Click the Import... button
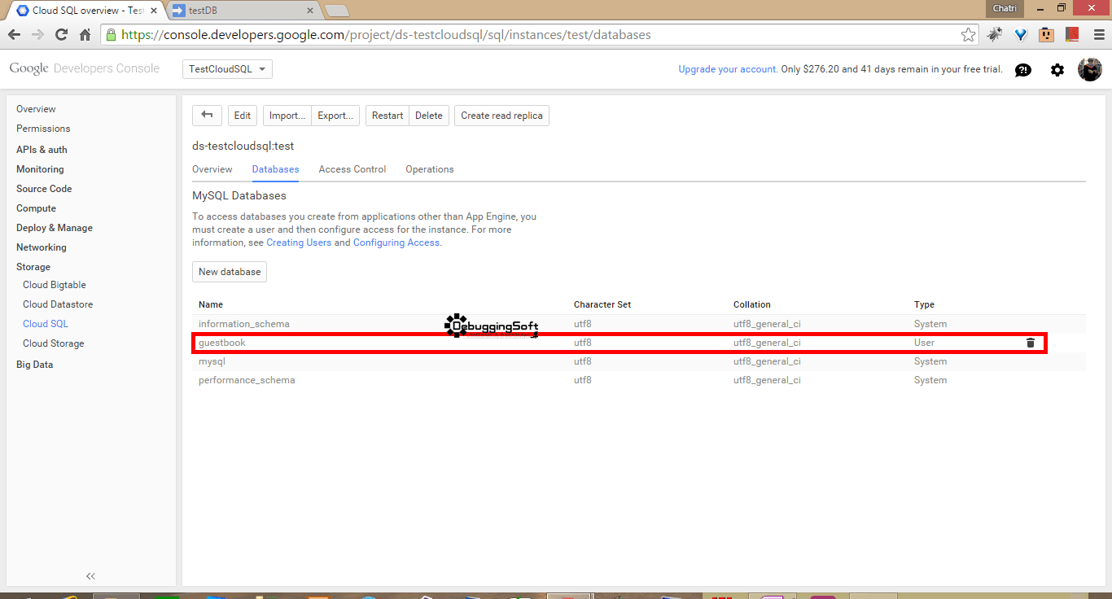Image resolution: width=1112 pixels, height=599 pixels. (x=287, y=116)
